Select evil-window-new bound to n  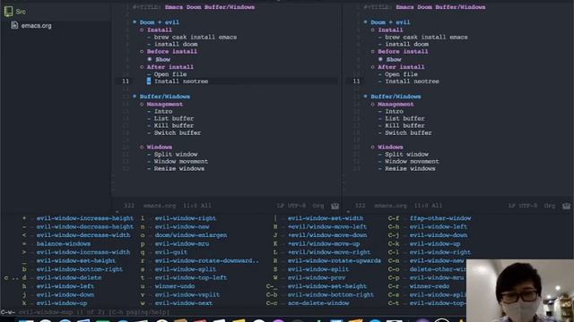pos(181,226)
